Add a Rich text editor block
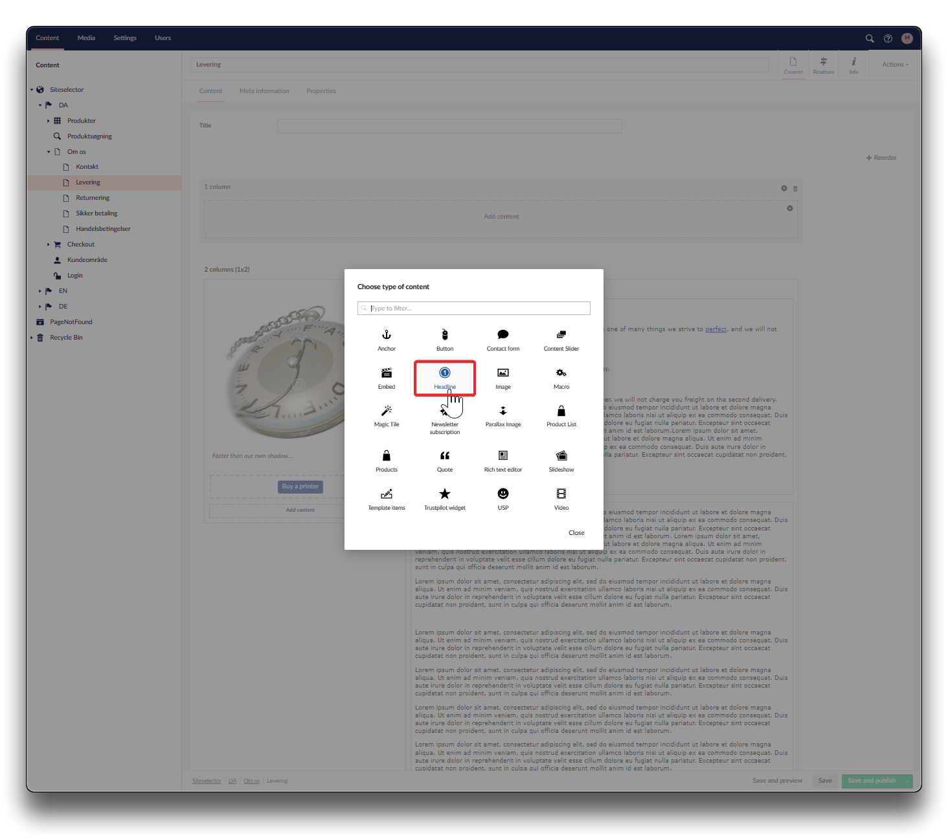Image resolution: width=948 pixels, height=839 pixels. 503,461
